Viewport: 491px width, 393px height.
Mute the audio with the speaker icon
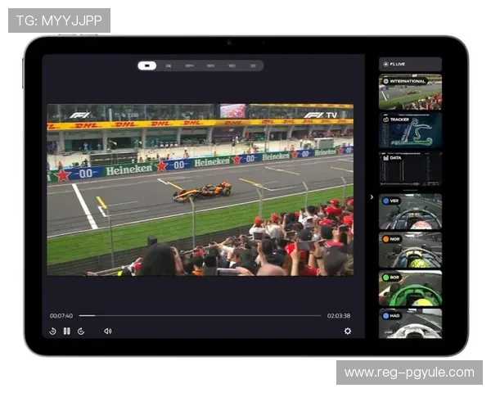click(108, 331)
